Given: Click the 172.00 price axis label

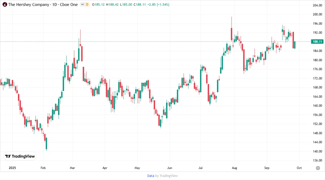Looking at the screenshot, I should tap(317, 78).
